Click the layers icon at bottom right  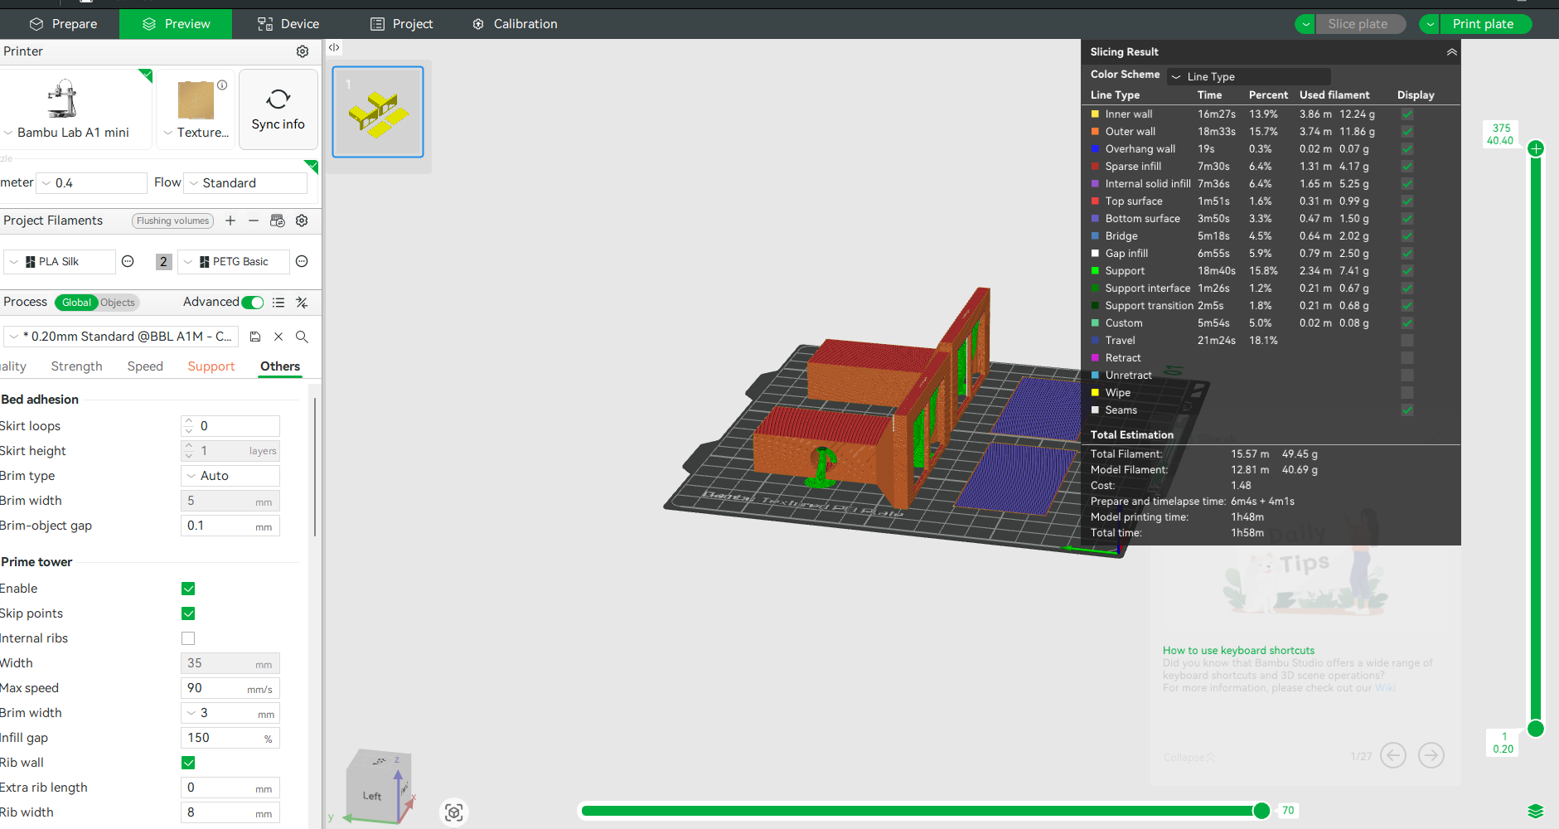click(1535, 811)
